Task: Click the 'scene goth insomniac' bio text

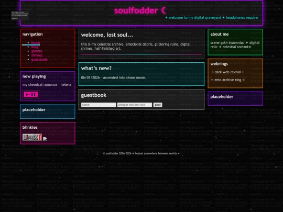Action: (235, 45)
